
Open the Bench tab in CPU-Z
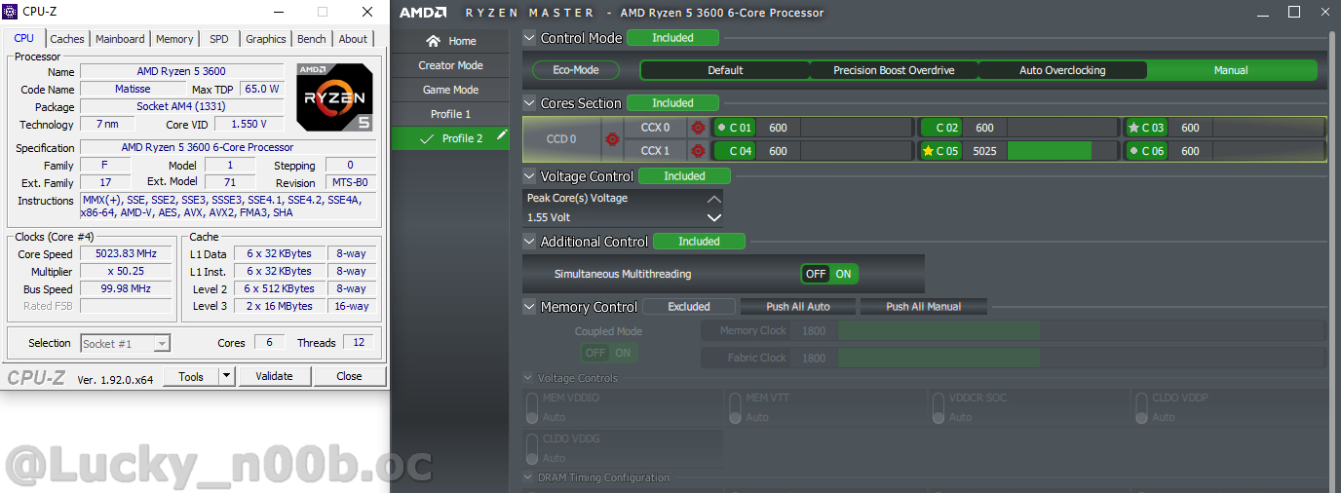point(312,39)
